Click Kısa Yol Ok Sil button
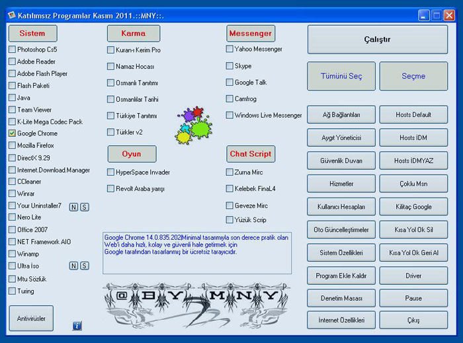The image size is (463, 343). coord(413,230)
